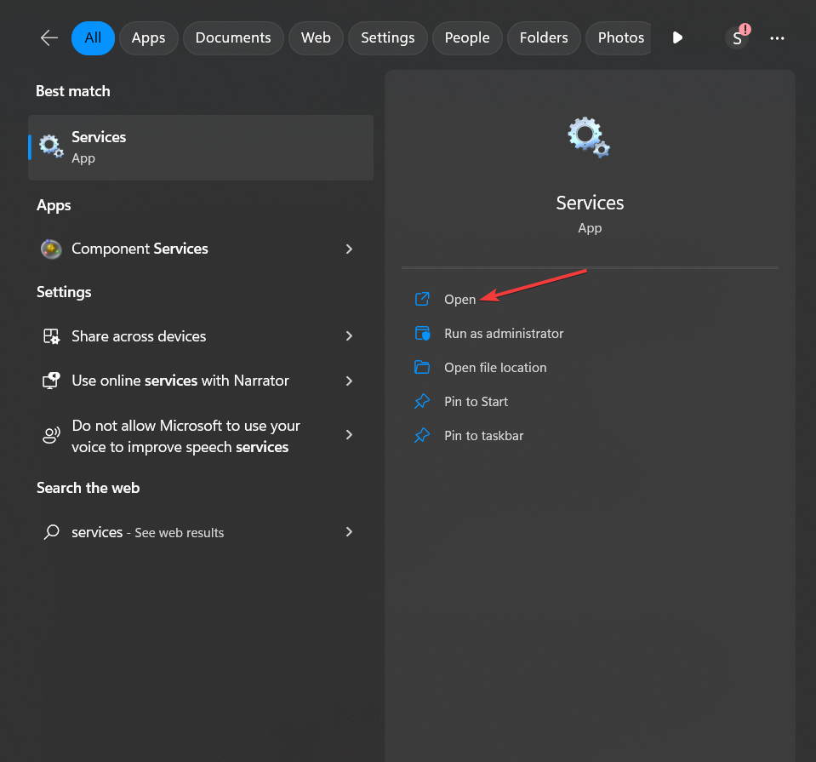The width and height of the screenshot is (816, 762).
Task: Switch to the Settings filter tab
Action: coord(388,38)
